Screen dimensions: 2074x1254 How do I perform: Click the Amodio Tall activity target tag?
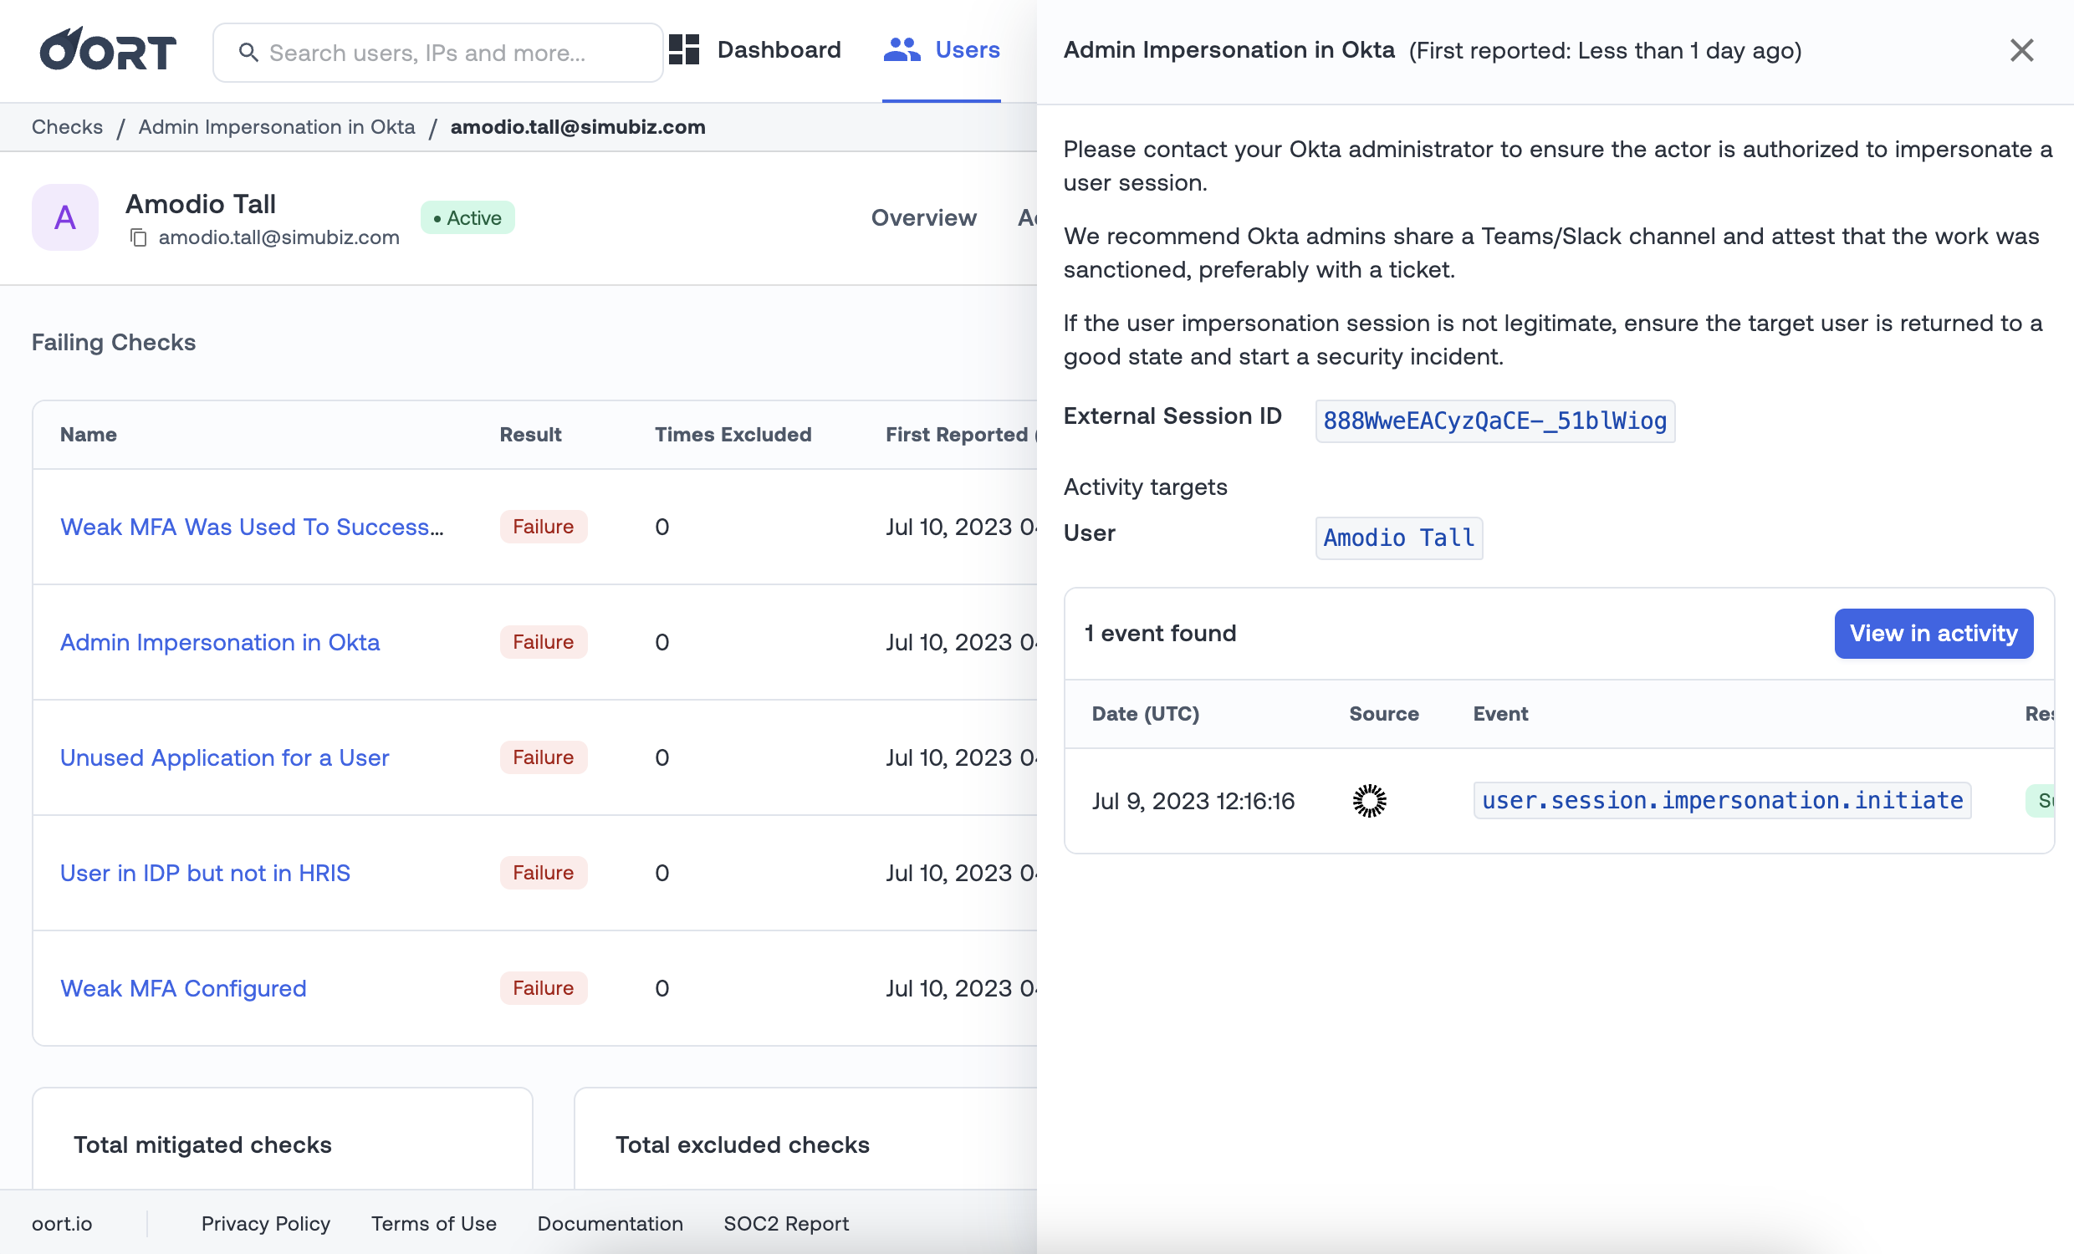pyautogui.click(x=1398, y=538)
